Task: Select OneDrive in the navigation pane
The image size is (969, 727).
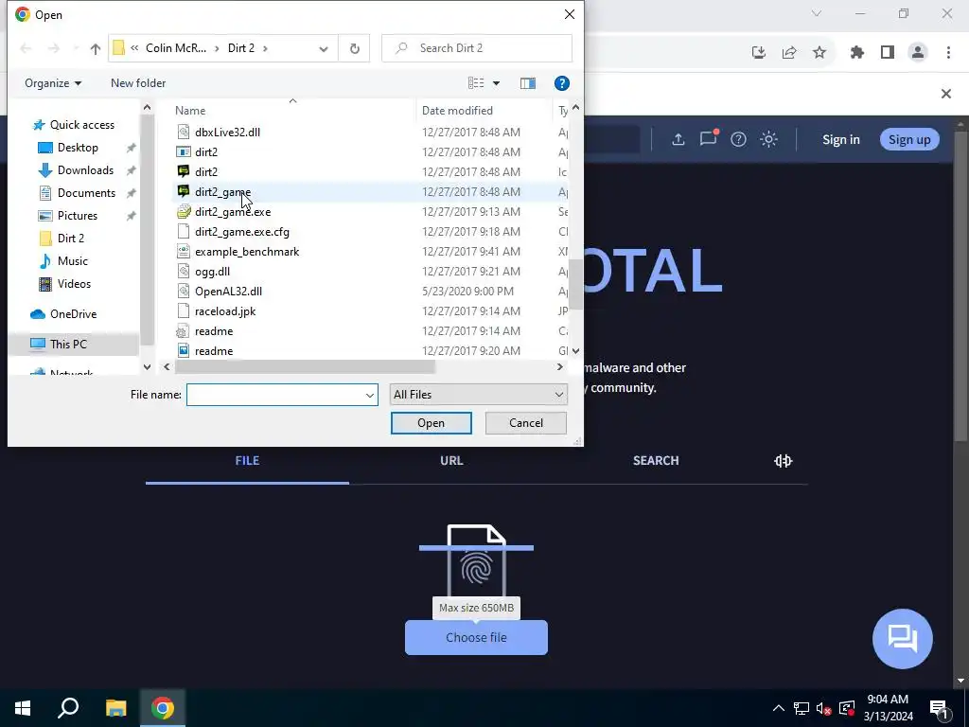Action: 73,314
